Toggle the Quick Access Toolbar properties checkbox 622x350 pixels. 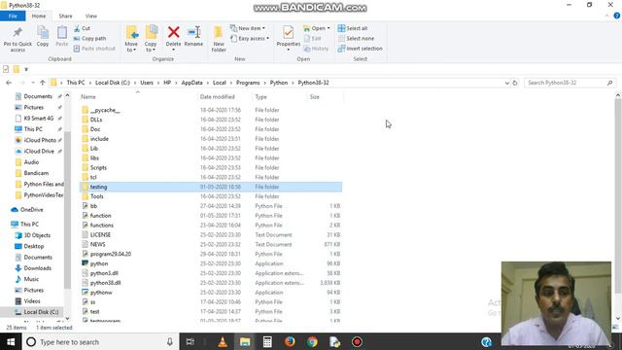[x=6, y=69]
